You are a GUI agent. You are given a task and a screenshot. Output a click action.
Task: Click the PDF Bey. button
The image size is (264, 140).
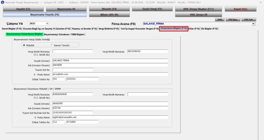point(233,19)
